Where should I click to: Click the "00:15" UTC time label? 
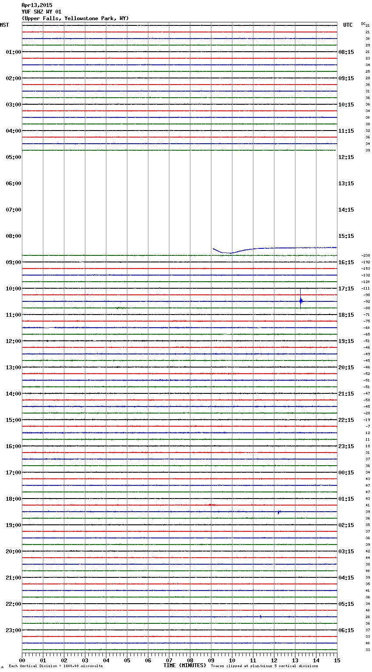(346, 473)
